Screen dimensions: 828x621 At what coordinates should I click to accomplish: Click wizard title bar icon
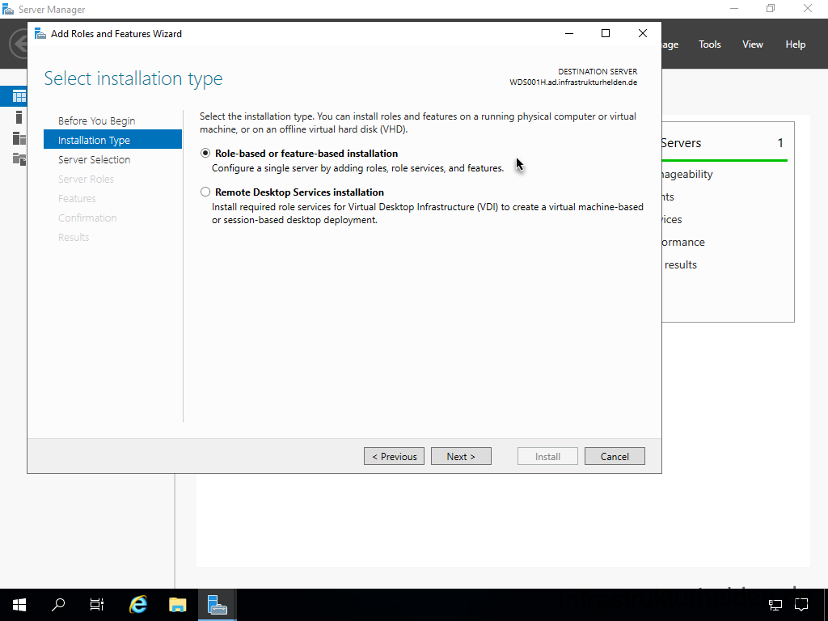40,34
